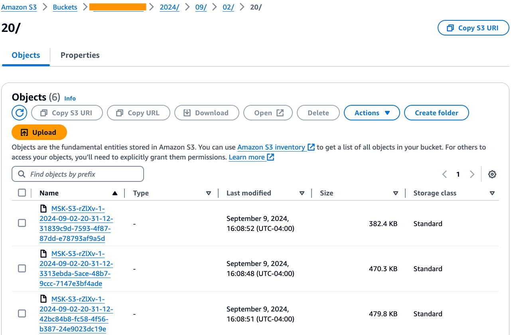This screenshot has height=335, width=511.
Task: Sort by Last modified column arrow
Action: (302, 193)
